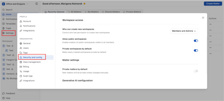
Task: Open Help at the sidebar bottom
Action: click(x=6, y=98)
